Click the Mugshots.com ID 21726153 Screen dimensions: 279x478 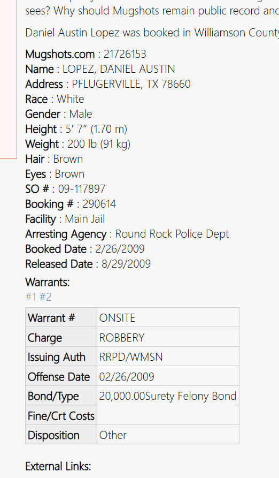125,54
